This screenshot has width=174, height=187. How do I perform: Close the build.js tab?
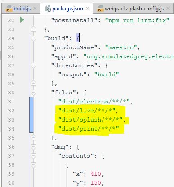coord(35,9)
